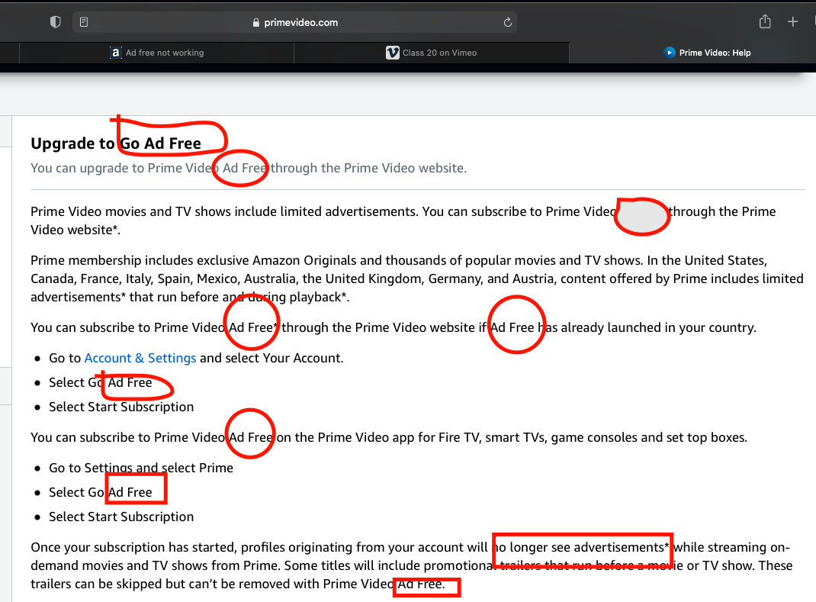The width and height of the screenshot is (816, 602).
Task: Open Reader view from the address bar
Action: (x=84, y=22)
